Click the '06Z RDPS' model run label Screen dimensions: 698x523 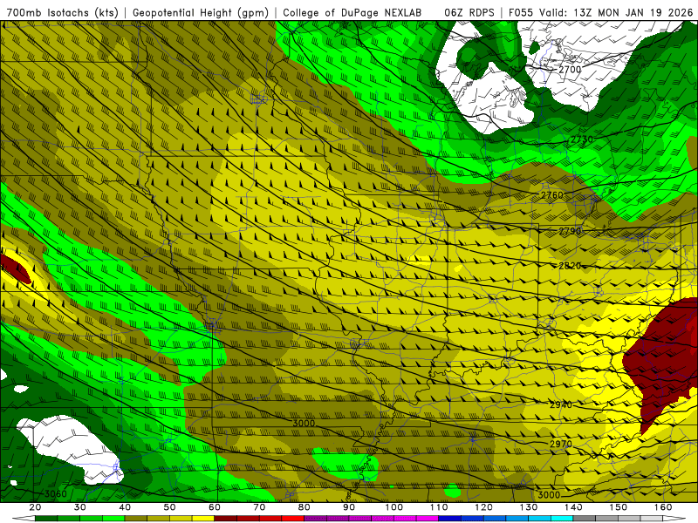coord(469,12)
